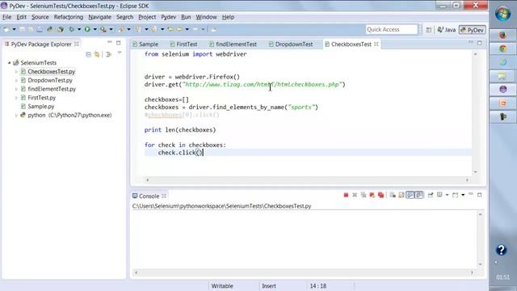
Task: Click the Windows Start orb
Action: [502, 14]
